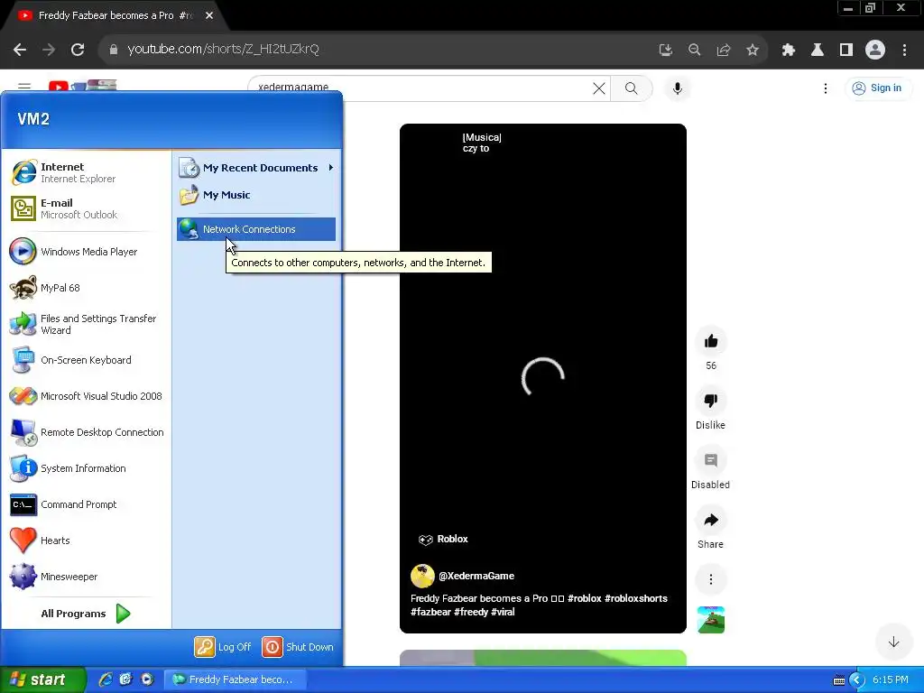Open My Music folder
The image size is (924, 693).
coord(256,195)
